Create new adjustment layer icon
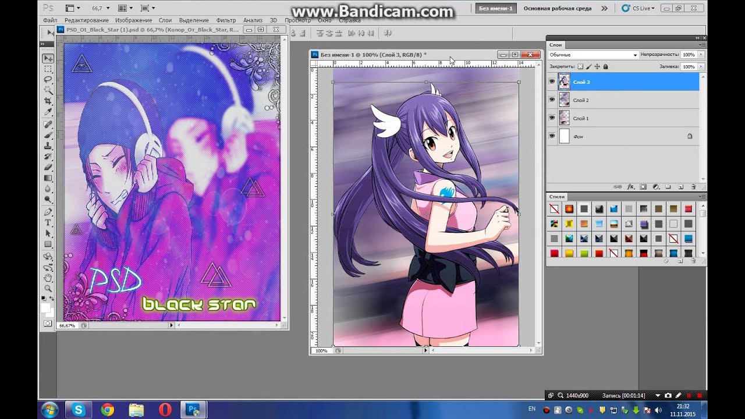The width and height of the screenshot is (745, 419). [656, 187]
